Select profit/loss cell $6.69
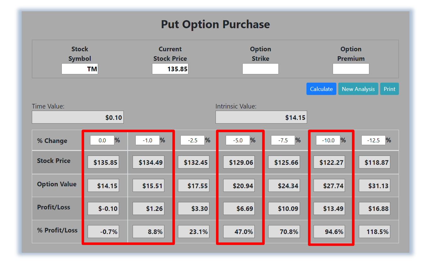 239,209
